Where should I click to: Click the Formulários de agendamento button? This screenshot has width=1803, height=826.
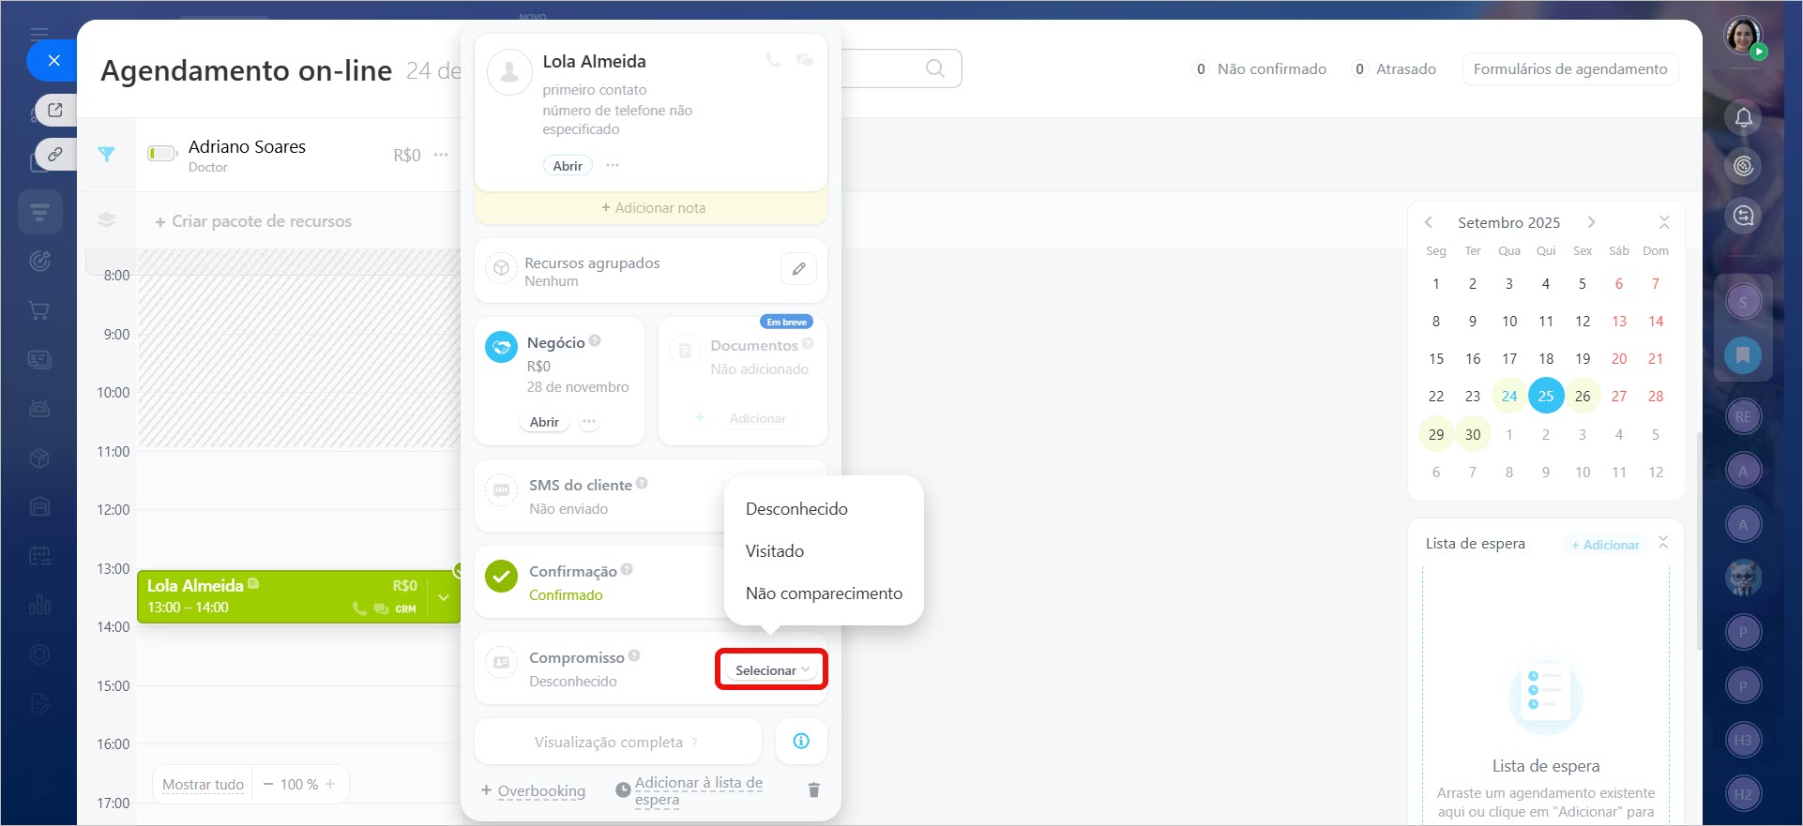[x=1569, y=69]
